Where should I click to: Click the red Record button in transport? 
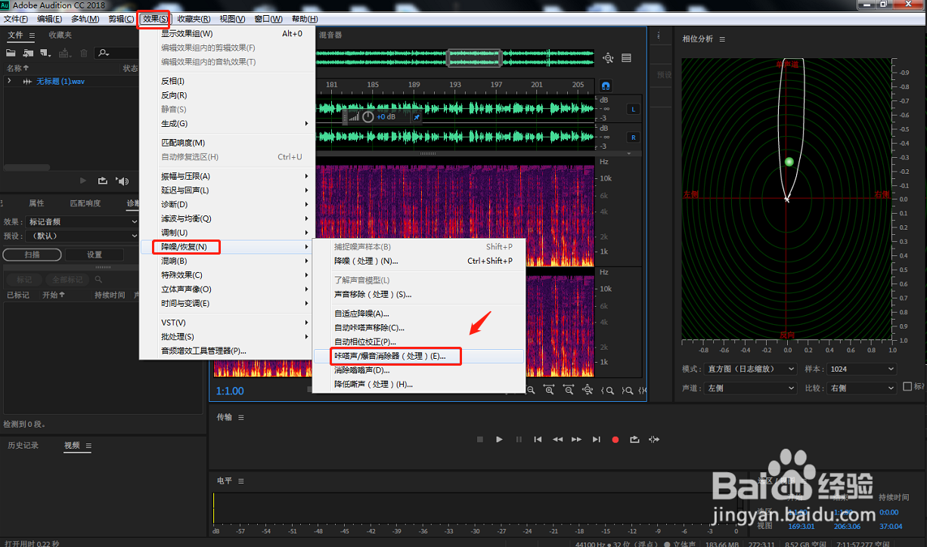(x=614, y=438)
